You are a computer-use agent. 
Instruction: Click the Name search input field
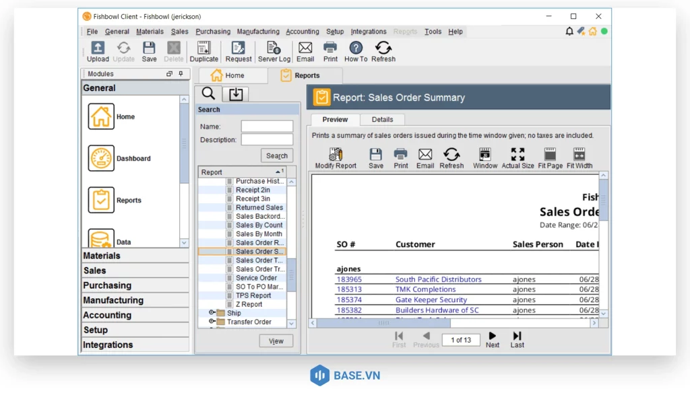(267, 127)
